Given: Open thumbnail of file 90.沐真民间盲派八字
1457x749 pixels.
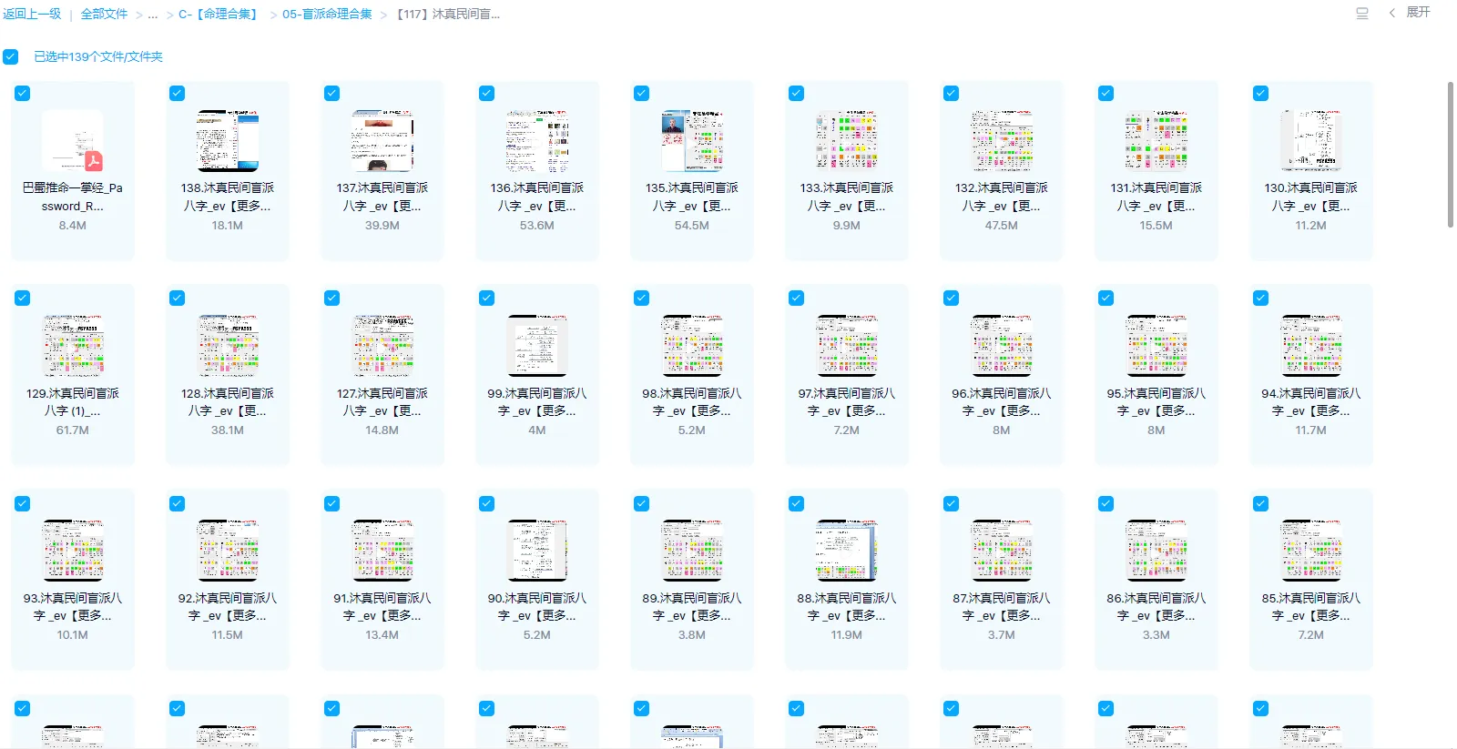Looking at the screenshot, I should click(537, 551).
